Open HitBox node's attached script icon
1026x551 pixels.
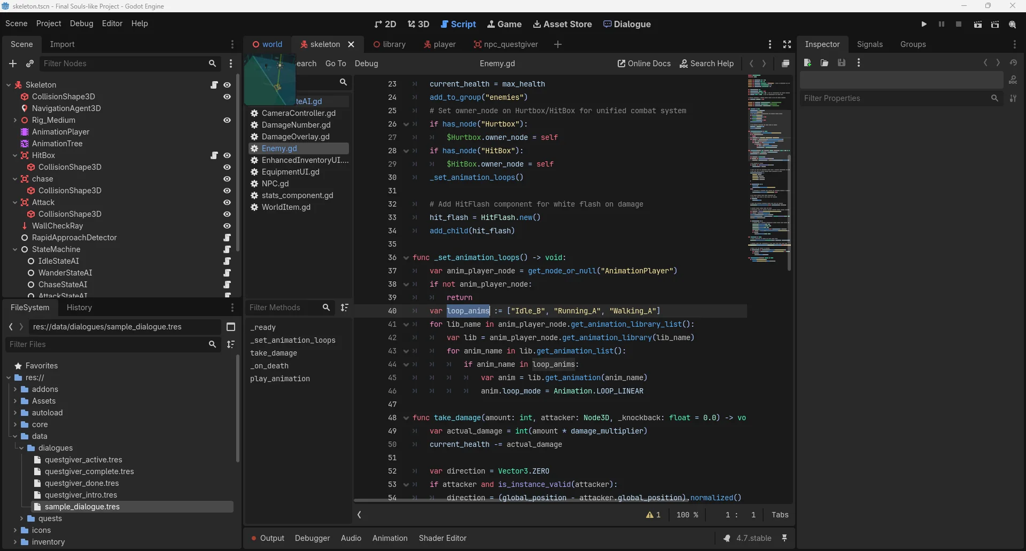(214, 155)
